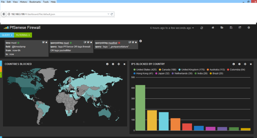Toggle the querystring mustNot filter checkbox

[133, 42]
